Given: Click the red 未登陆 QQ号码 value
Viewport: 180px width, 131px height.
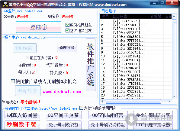Looking at the screenshot, I should 22,17.
